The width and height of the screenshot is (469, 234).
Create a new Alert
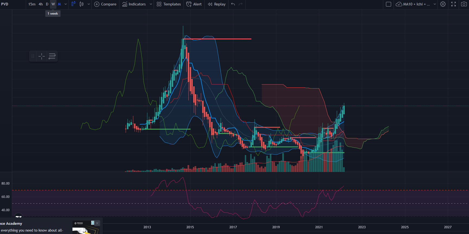click(x=194, y=4)
